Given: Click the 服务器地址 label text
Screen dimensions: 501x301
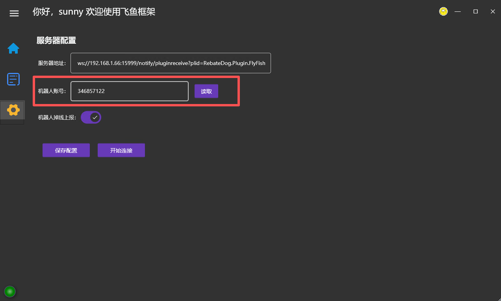Looking at the screenshot, I should tap(52, 63).
